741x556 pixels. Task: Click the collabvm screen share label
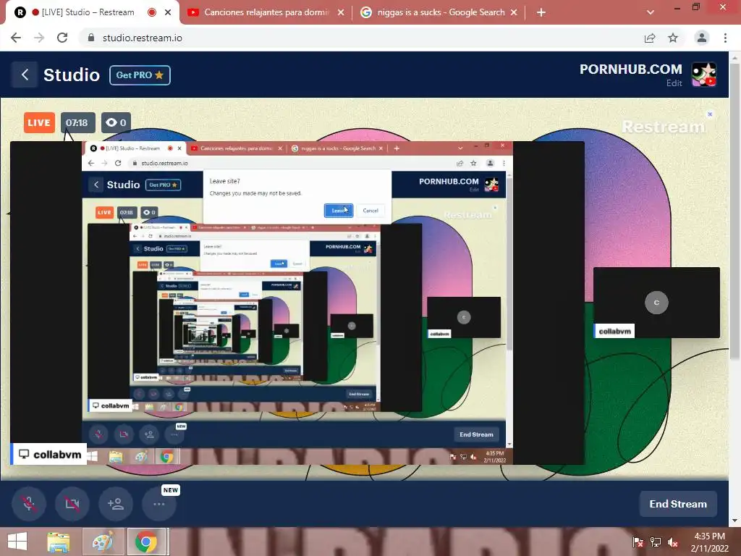pyautogui.click(x=50, y=455)
